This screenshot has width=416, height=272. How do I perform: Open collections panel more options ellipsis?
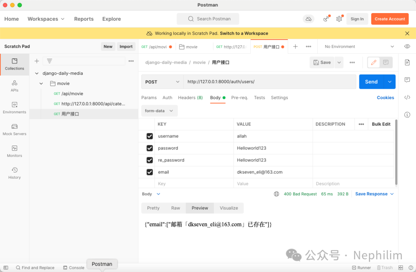tap(131, 61)
